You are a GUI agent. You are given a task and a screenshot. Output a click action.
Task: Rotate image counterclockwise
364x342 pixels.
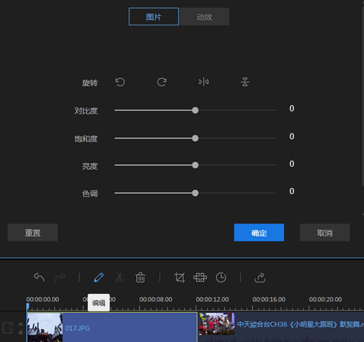coord(120,82)
